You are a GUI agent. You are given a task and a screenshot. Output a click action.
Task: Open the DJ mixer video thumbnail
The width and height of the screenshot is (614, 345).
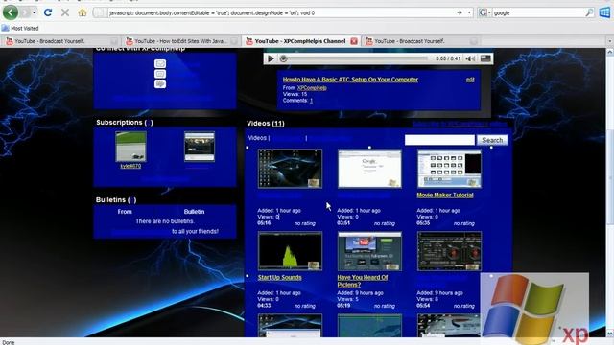click(x=449, y=251)
